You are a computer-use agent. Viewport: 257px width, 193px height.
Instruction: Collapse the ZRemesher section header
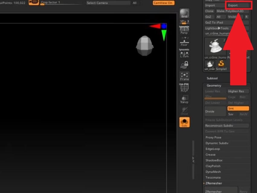click(214, 183)
